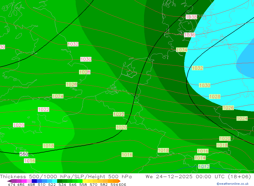Viewport: 254px width, 186px height.
Task: Click the 546 legend value
Action: [73, 185]
